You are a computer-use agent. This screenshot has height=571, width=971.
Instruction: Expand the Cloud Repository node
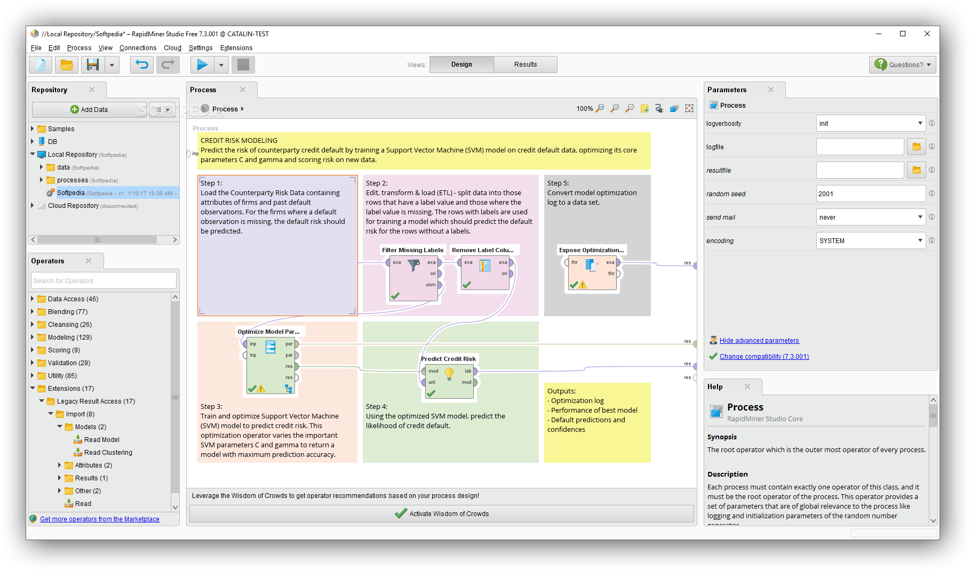click(x=33, y=205)
